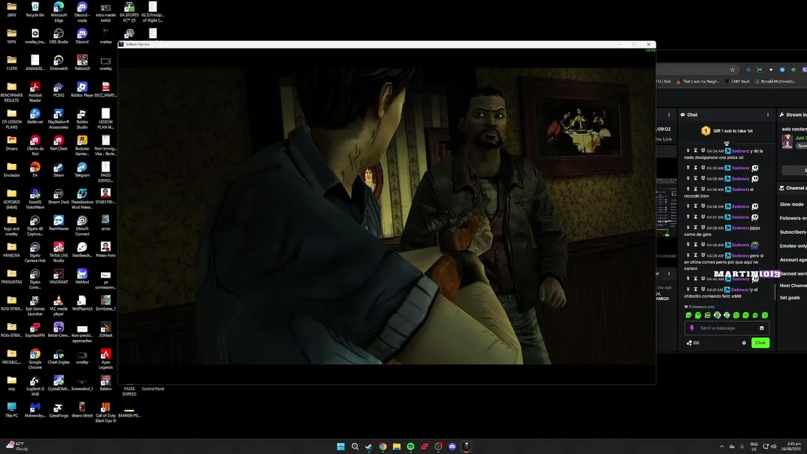Click the Set goals channel action
The image size is (807, 454).
[x=790, y=298]
